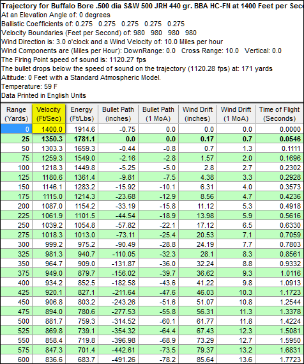This screenshot has width=304, height=364.
Task: Select the -60.1 MoA bullet path cell
Action: pyautogui.click(x=158, y=321)
